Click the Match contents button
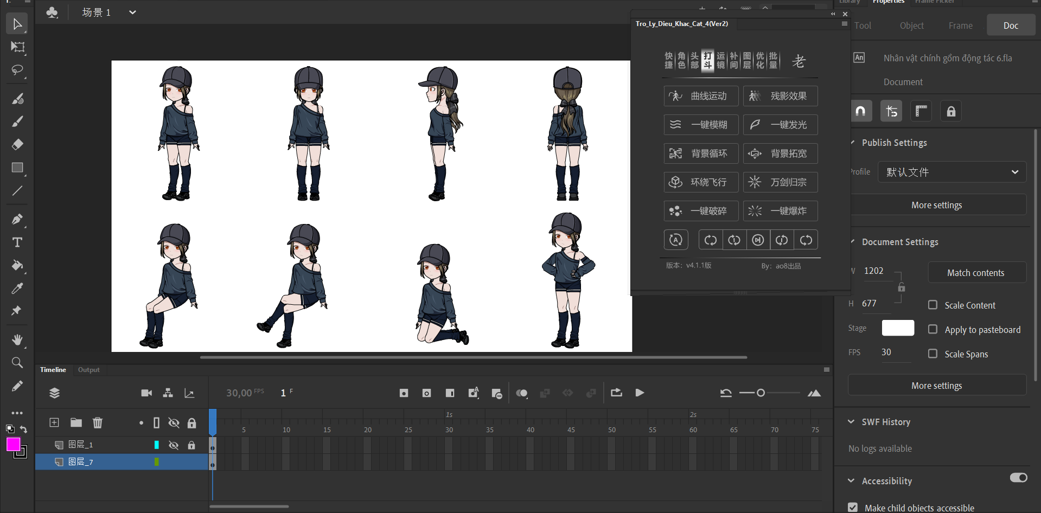The width and height of the screenshot is (1041, 513). (975, 273)
